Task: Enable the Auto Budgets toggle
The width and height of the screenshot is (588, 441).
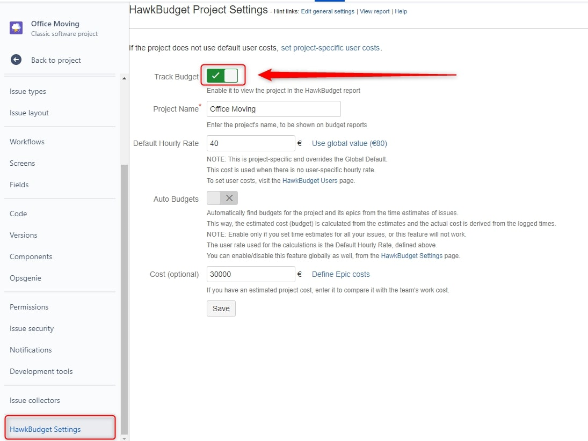Action: coord(222,198)
